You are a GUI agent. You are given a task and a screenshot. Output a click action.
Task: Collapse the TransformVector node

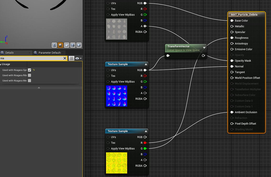click(x=204, y=48)
